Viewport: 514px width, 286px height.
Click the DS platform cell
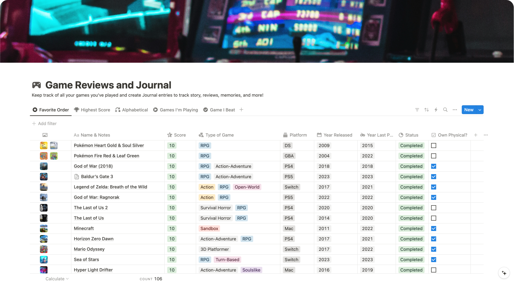pos(287,146)
